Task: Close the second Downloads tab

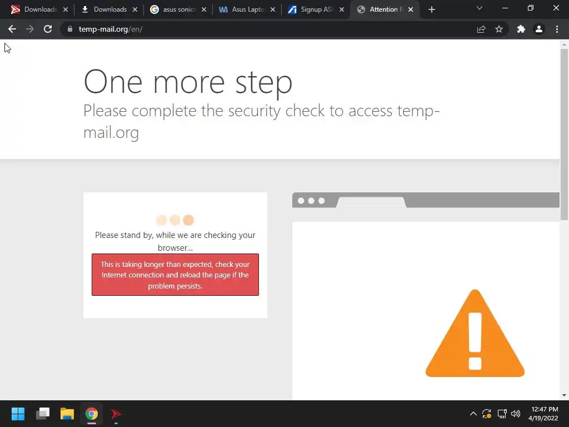Action: point(135,10)
